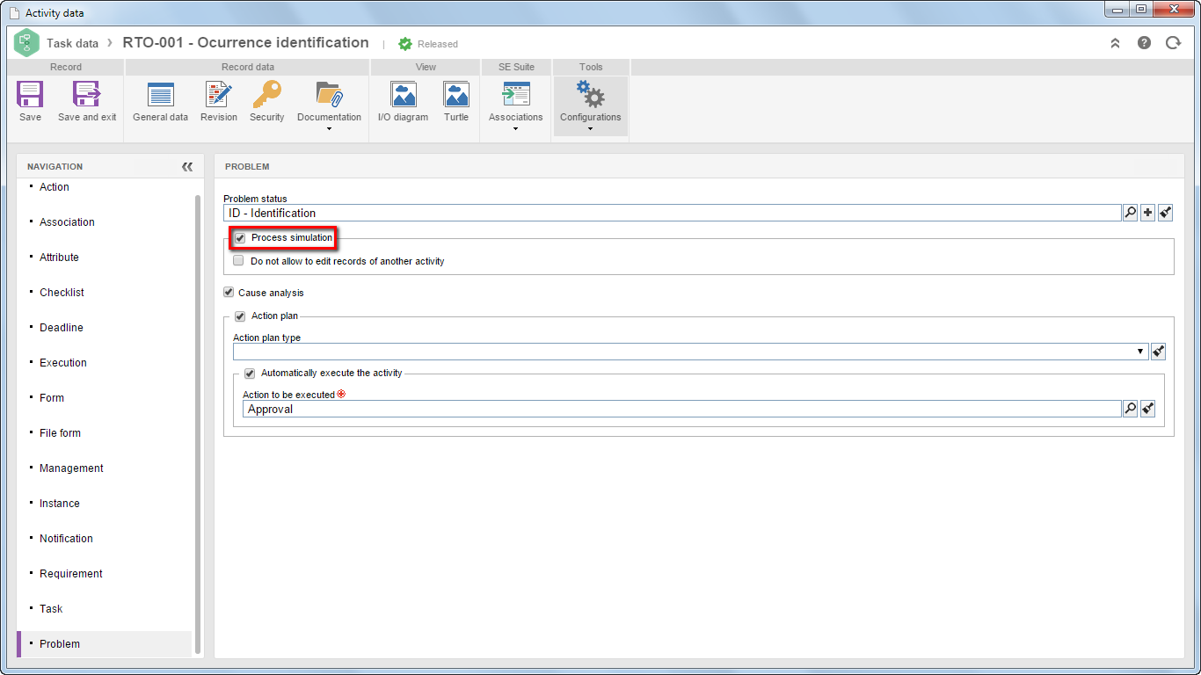Select Problem in navigation
The height and width of the screenshot is (675, 1201).
tap(104, 644)
